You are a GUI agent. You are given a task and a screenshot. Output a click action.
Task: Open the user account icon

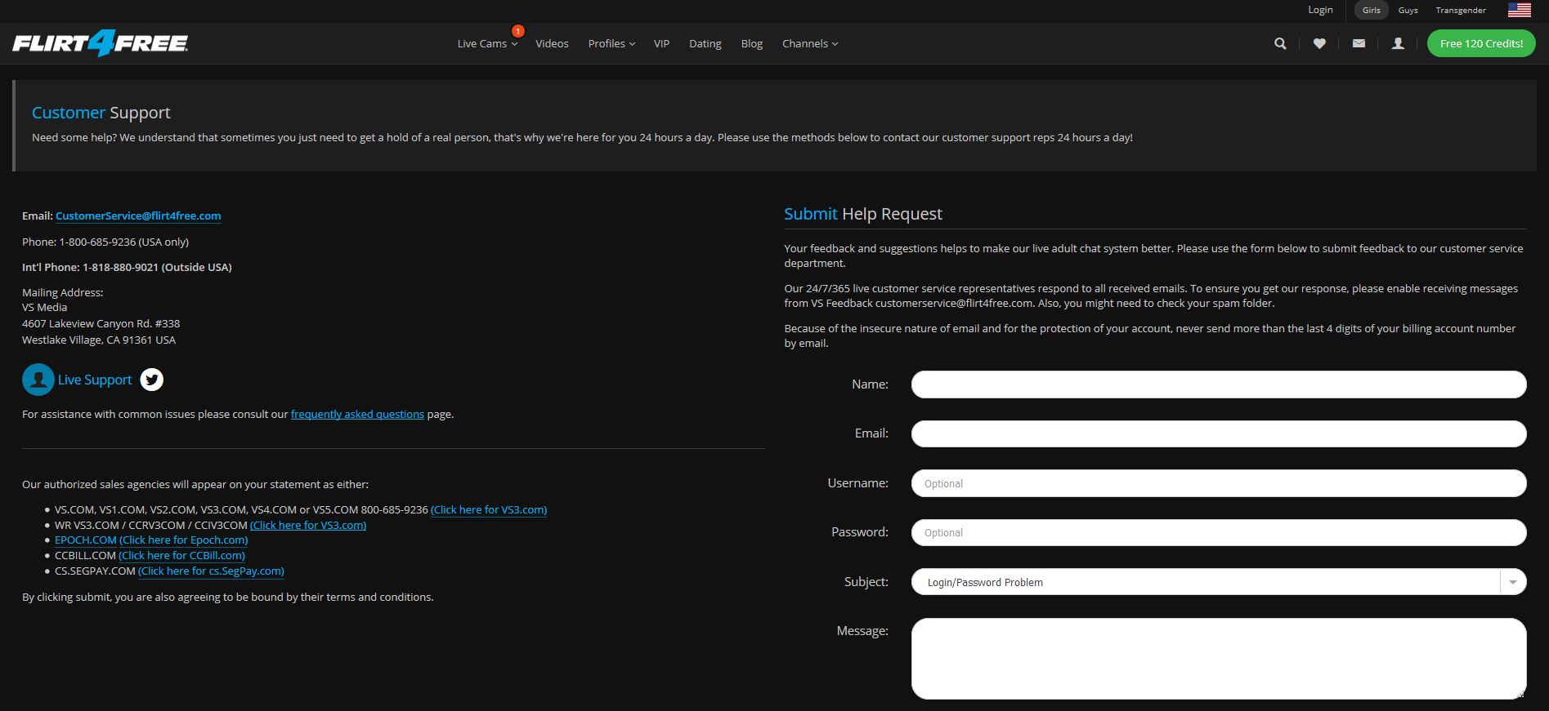point(1398,44)
